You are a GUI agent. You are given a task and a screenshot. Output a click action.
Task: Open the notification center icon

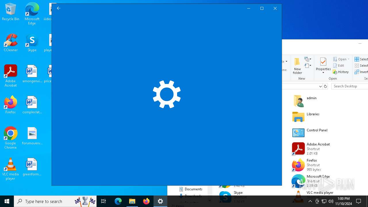coord(359,201)
